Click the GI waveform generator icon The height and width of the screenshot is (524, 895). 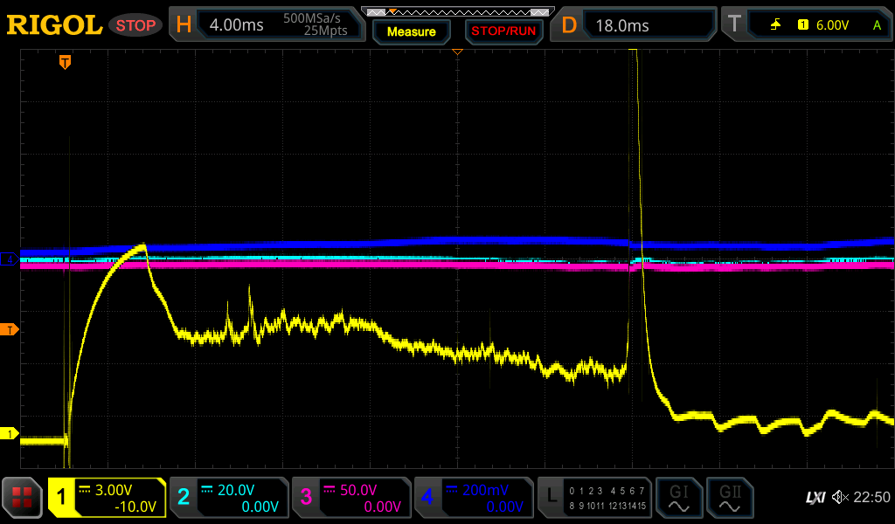coord(678,498)
